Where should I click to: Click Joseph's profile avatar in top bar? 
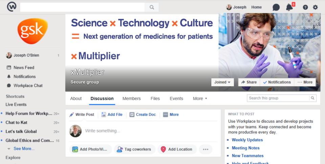(x=229, y=7)
